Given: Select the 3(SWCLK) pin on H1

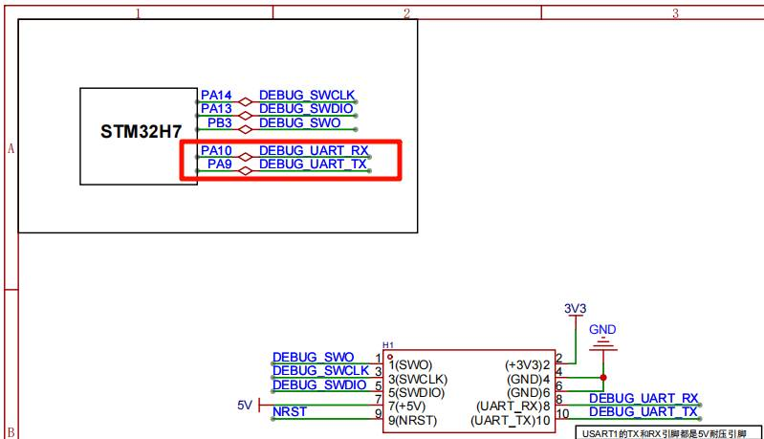Looking at the screenshot, I should pyautogui.click(x=418, y=379).
